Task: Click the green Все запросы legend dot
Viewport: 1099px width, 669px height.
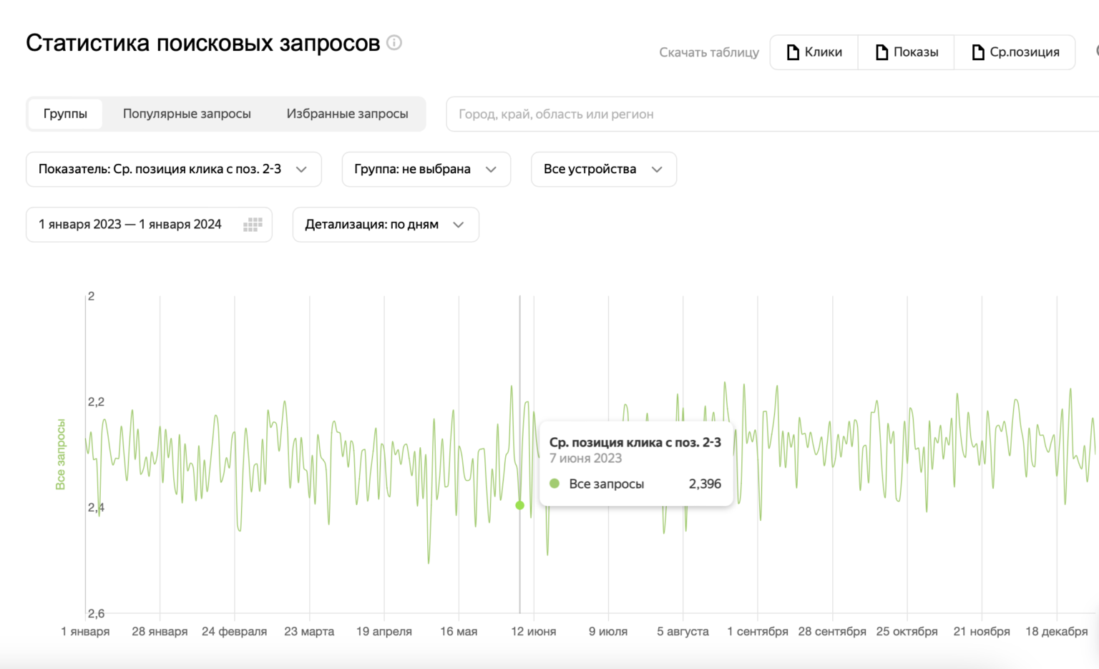Action: (555, 484)
